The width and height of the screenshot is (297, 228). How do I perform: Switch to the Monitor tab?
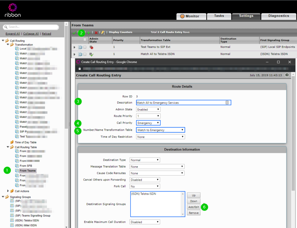pyautogui.click(x=191, y=16)
